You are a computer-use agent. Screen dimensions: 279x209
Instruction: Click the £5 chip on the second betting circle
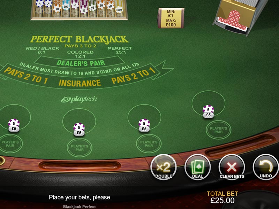(x=79, y=129)
